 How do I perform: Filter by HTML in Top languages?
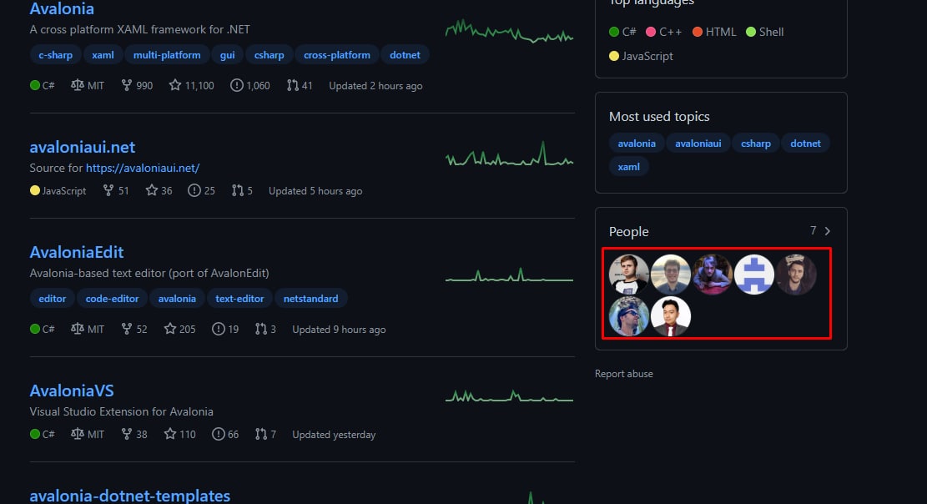pos(714,32)
